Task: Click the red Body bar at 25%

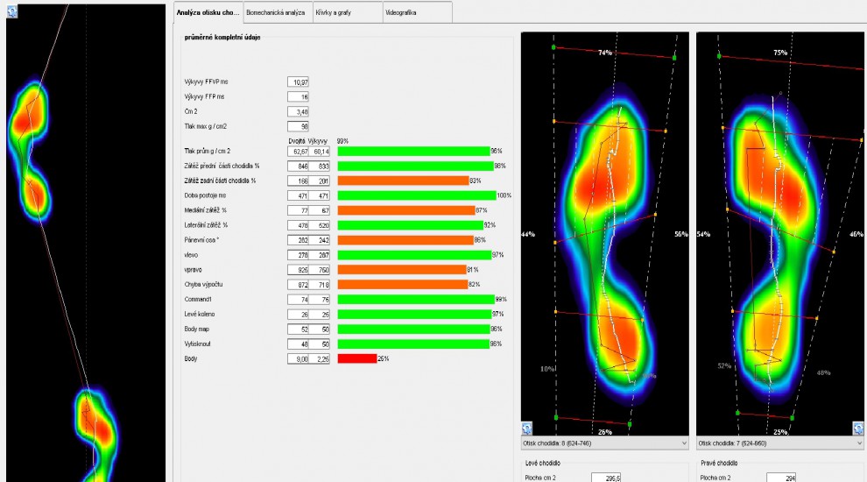Action: [x=356, y=358]
